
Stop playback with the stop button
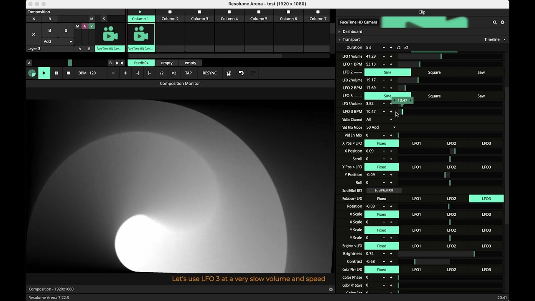coord(68,73)
